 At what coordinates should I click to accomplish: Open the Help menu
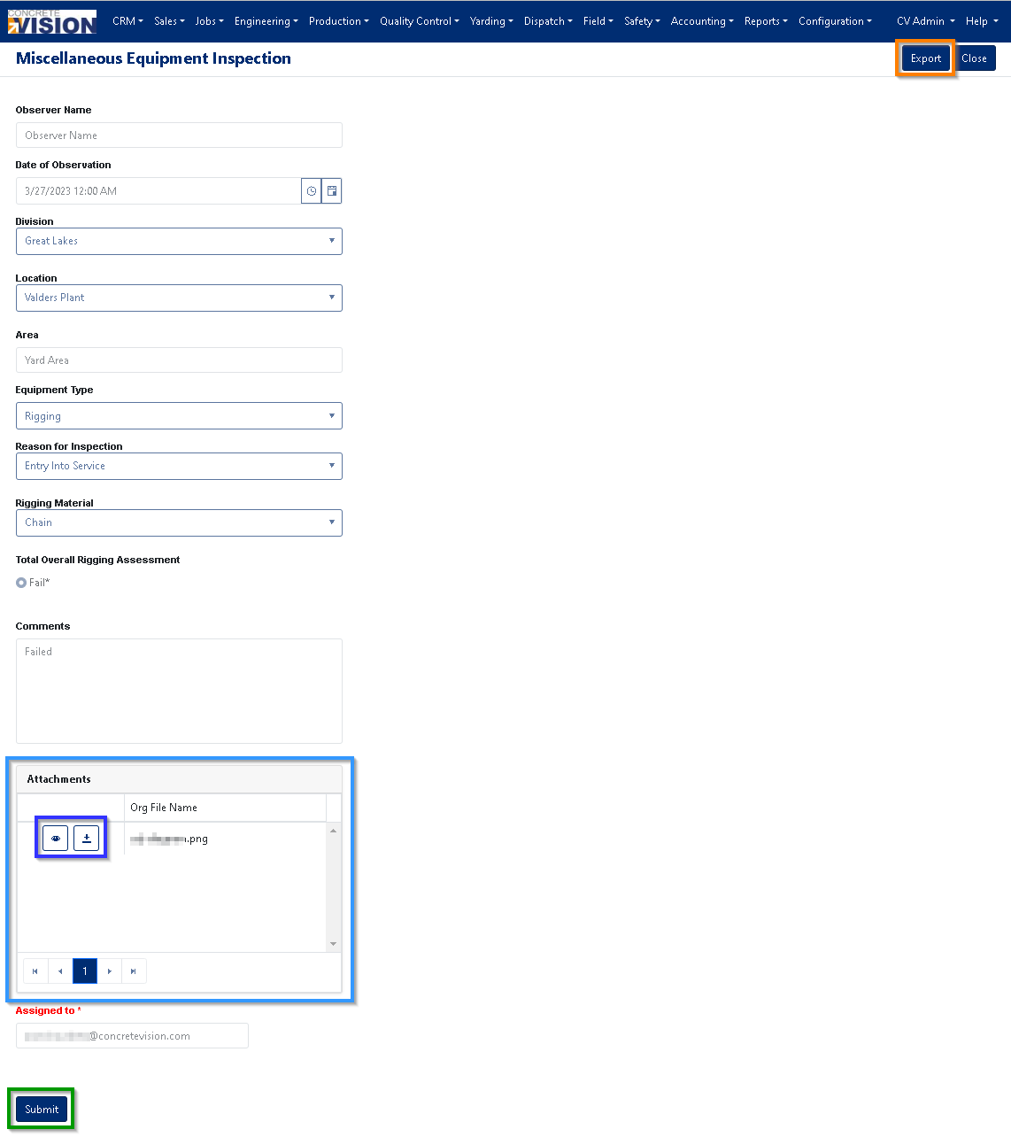click(x=981, y=21)
